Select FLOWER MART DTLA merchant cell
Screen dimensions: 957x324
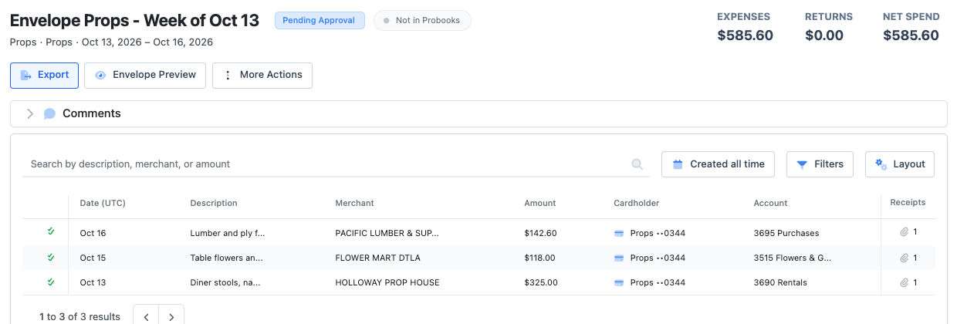[377, 258]
